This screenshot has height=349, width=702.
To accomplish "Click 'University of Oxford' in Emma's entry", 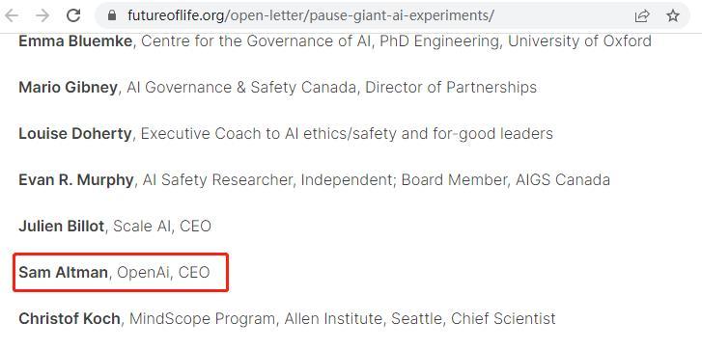I will pos(579,41).
